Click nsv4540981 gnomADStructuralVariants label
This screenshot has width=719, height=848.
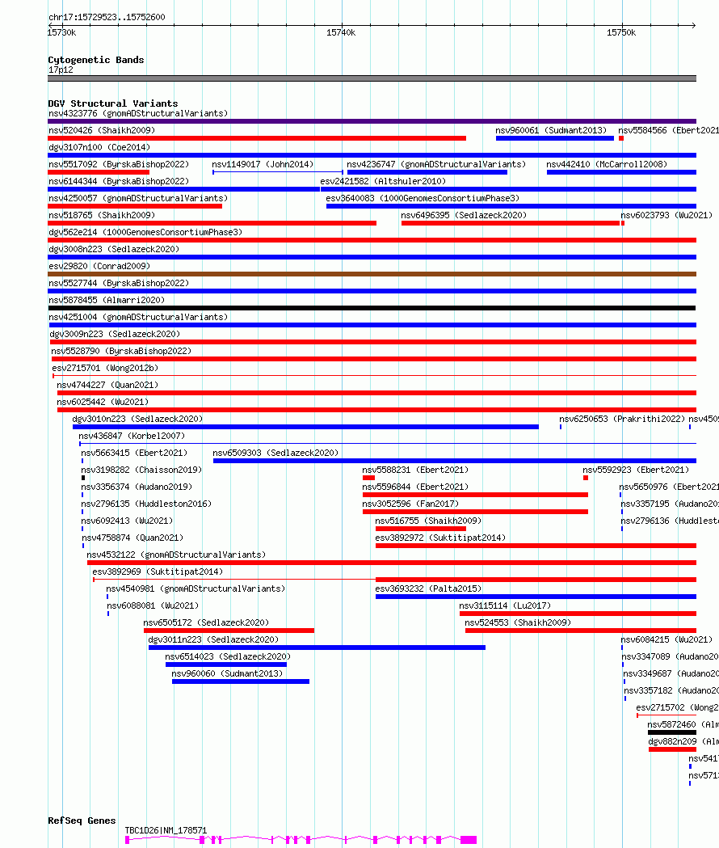[x=196, y=589]
